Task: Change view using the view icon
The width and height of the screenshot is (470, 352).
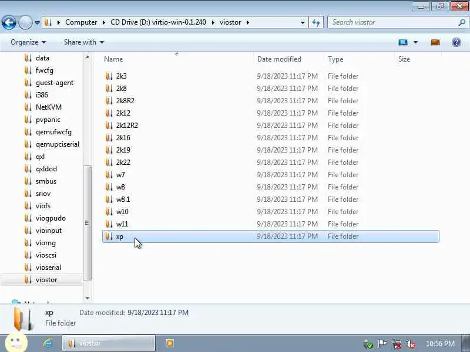Action: 403,42
